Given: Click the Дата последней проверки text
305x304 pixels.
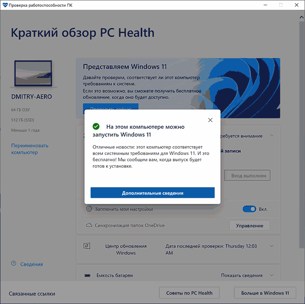Looking at the screenshot, I should [x=211, y=249].
